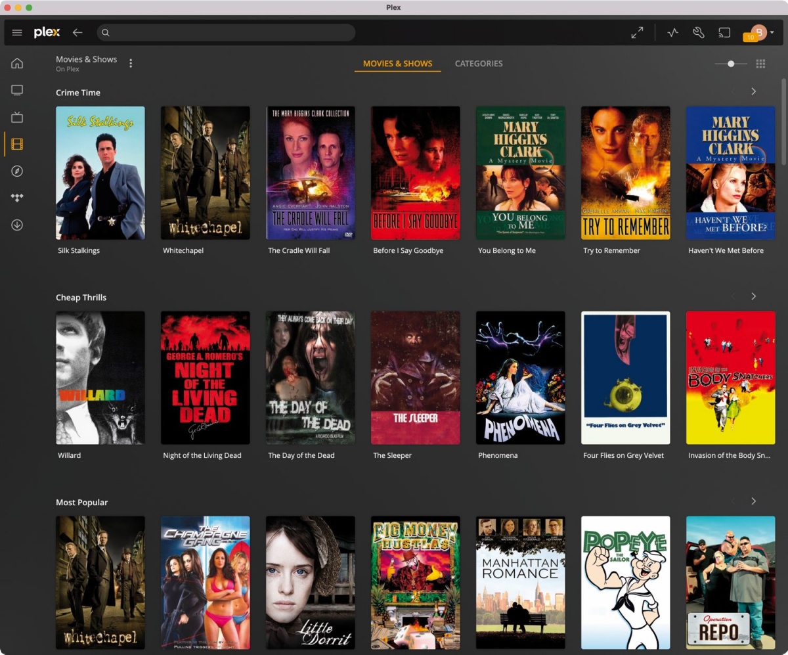Open the hamburger menu
The width and height of the screenshot is (788, 655).
point(17,32)
